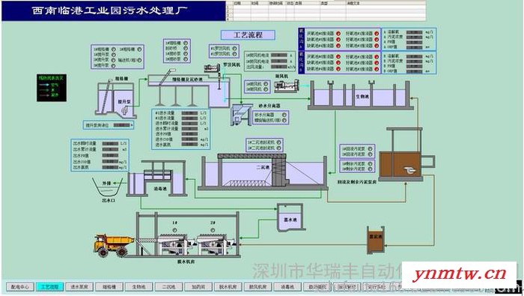Switch to the 进水泵房 page

click(x=79, y=287)
